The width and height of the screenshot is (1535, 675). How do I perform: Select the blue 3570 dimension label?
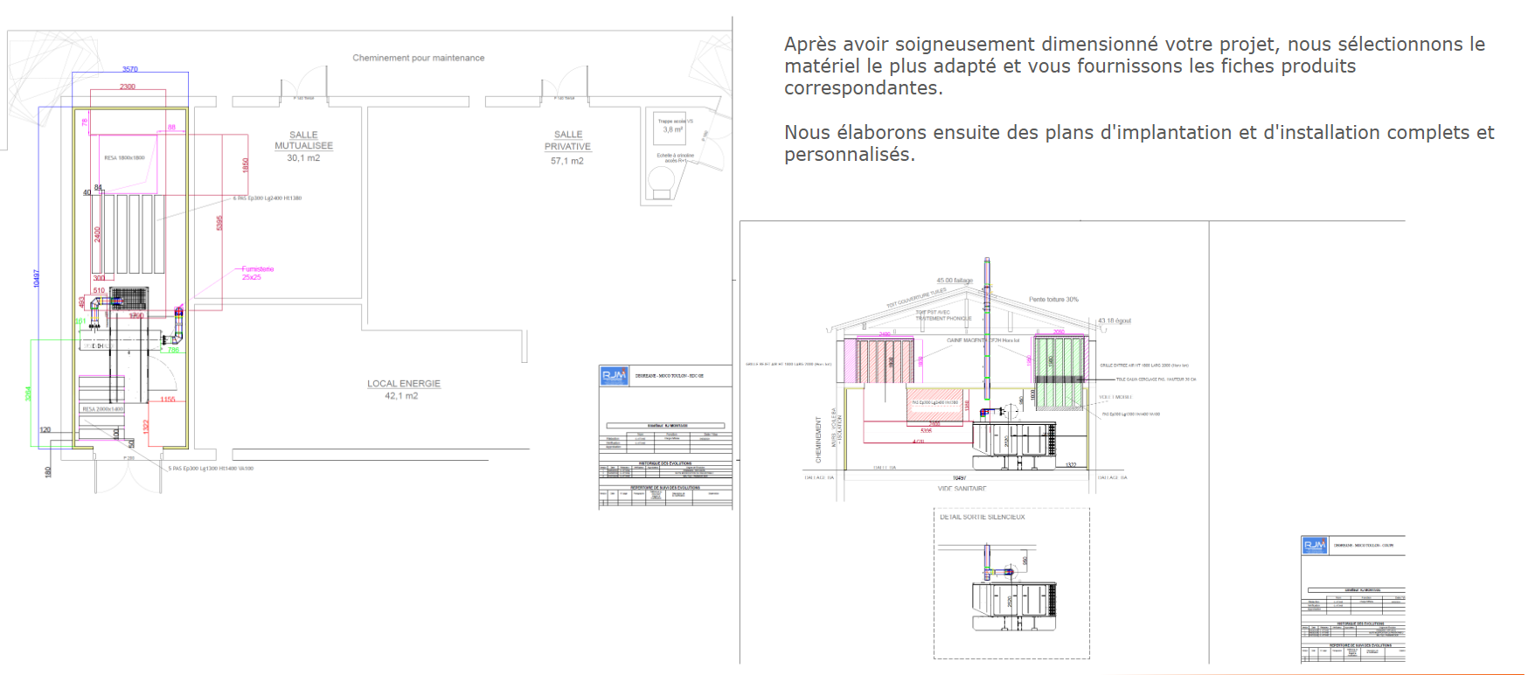pyautogui.click(x=129, y=69)
